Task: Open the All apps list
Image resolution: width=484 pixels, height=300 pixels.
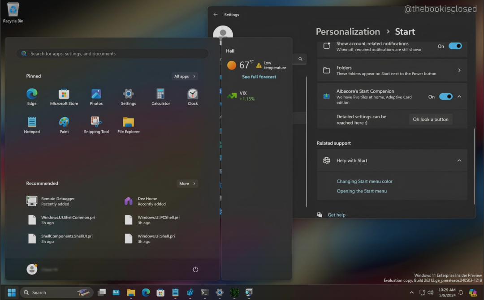Action: click(185, 77)
